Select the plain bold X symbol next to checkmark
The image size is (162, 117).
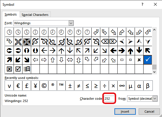[139, 60]
